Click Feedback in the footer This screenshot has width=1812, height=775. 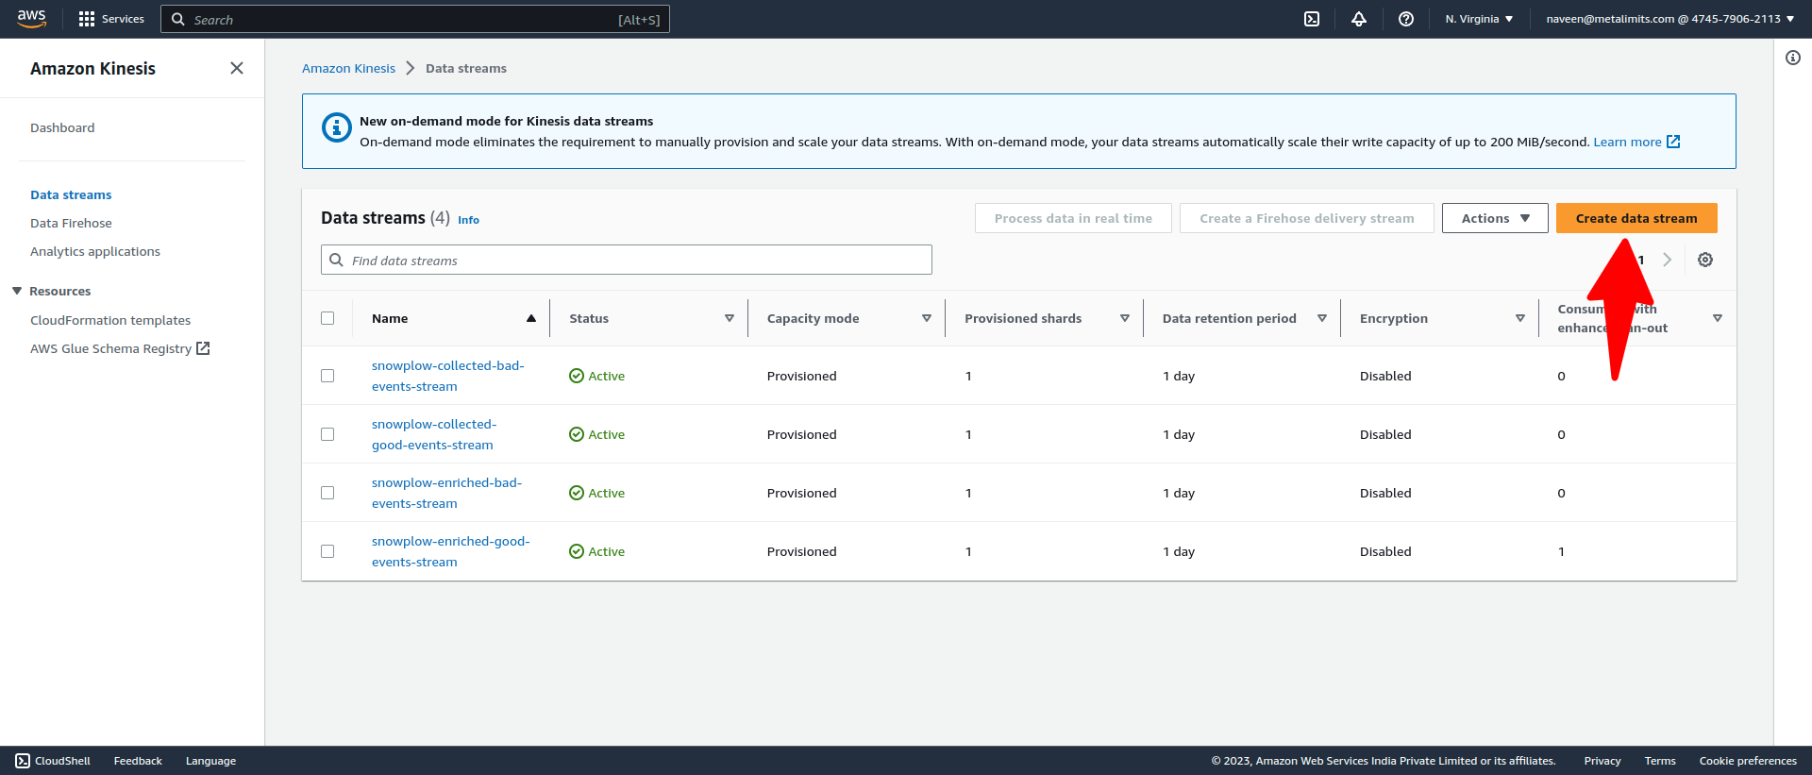tap(138, 761)
